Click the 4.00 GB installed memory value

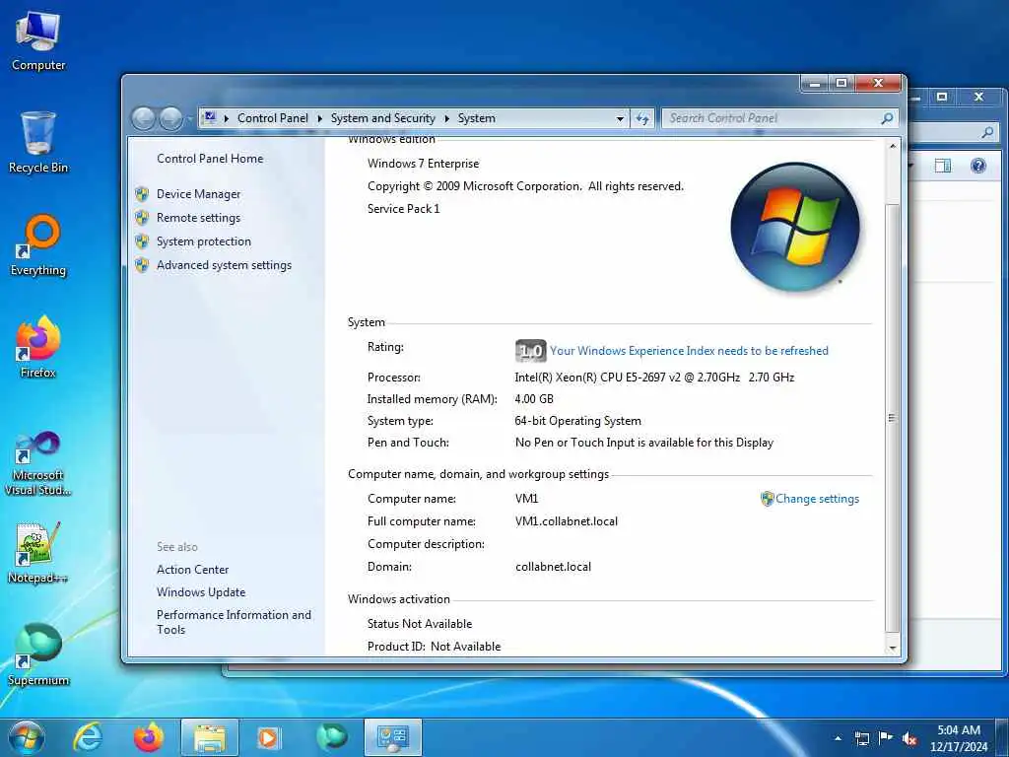(x=533, y=399)
